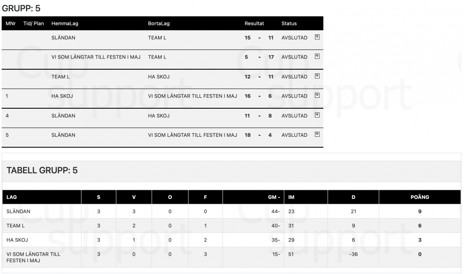View report icon for match number 4
464x274 pixels.
[317, 115]
